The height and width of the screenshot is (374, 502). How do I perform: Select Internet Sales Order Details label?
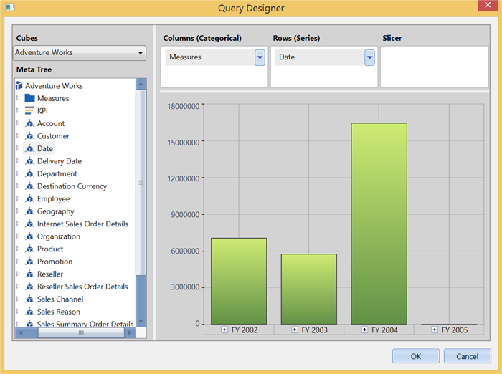pyautogui.click(x=82, y=224)
